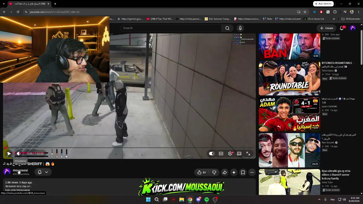Show hidden bookmarks with the double chevron
Image resolution: width=363 pixels, height=204 pixels.
[x=334, y=19]
